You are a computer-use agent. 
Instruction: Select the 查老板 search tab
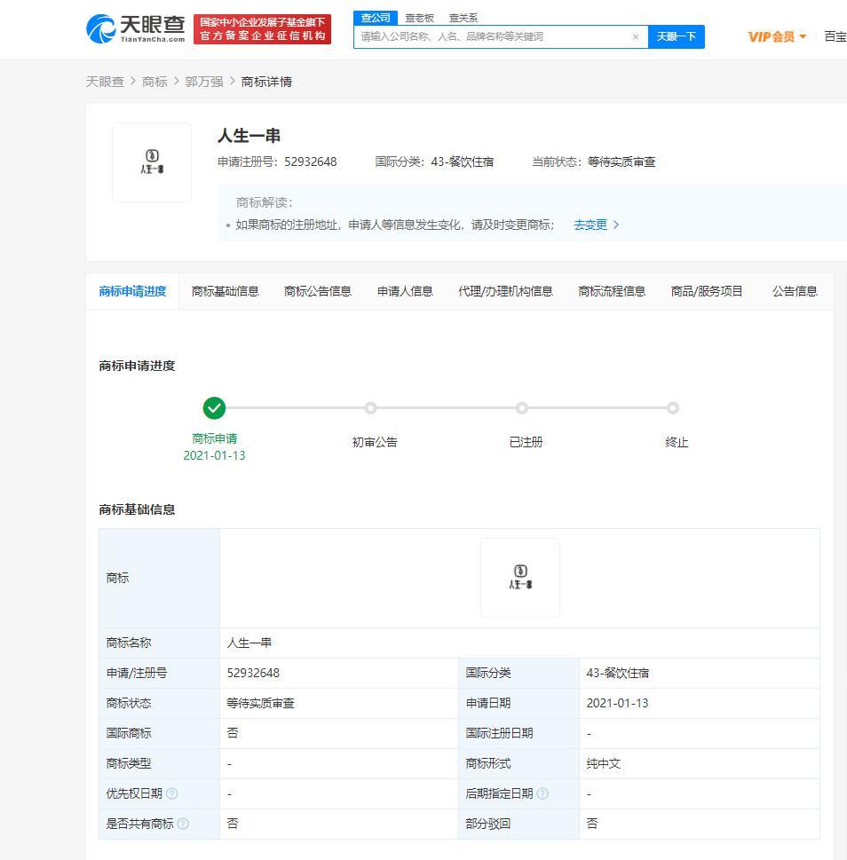420,18
